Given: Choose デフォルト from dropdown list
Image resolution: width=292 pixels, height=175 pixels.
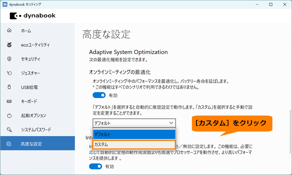Looking at the screenshot, I should (x=134, y=134).
